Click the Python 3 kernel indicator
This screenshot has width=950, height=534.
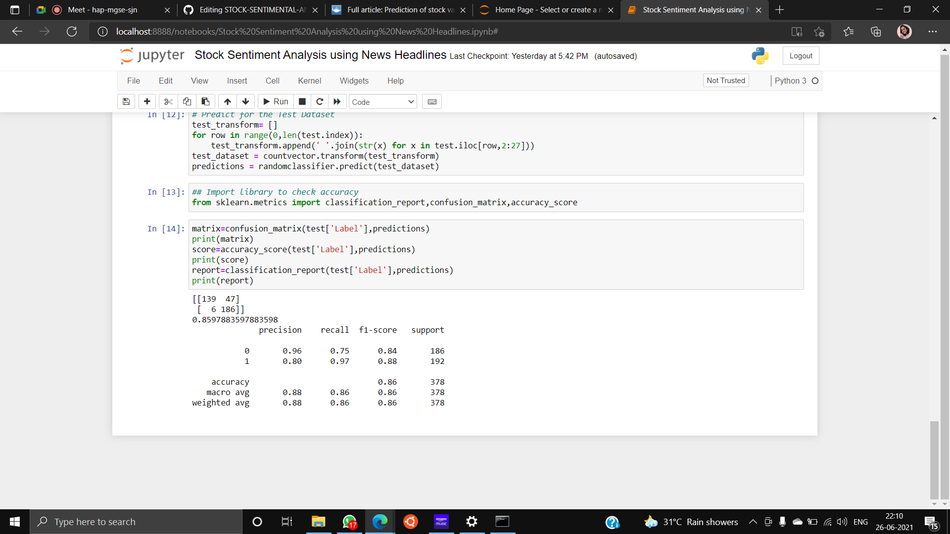pos(789,81)
